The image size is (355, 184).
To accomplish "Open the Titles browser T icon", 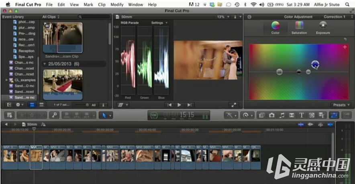I will (x=301, y=115).
